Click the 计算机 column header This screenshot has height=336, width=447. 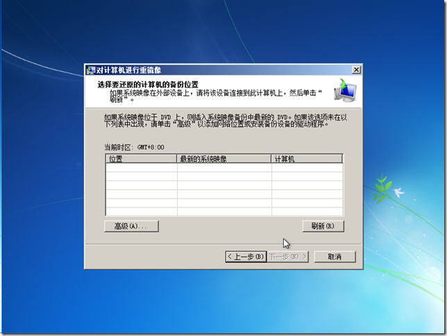[307, 159]
